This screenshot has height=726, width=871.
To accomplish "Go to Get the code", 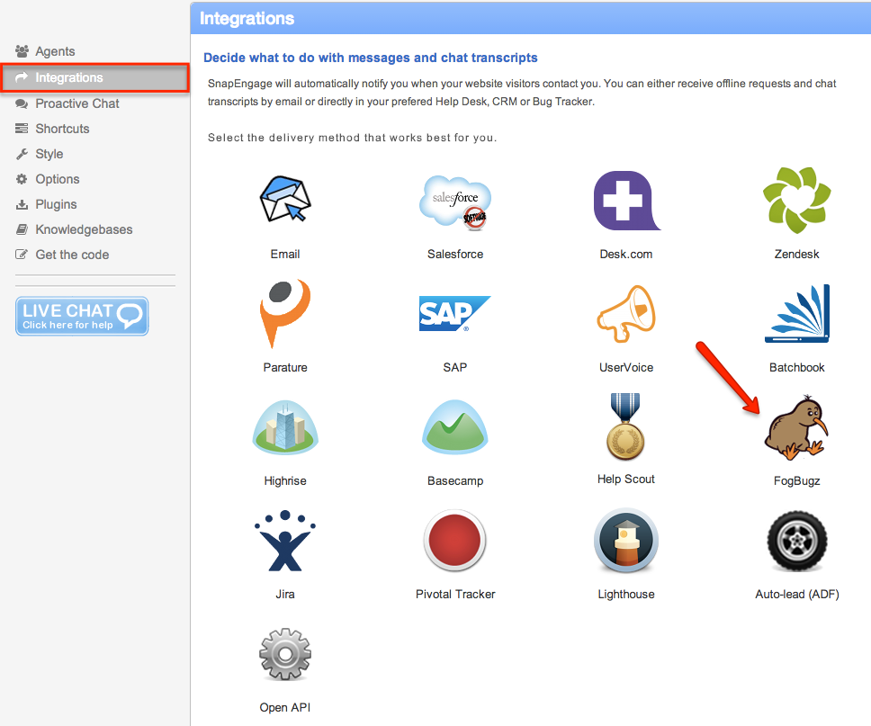I will point(62,255).
